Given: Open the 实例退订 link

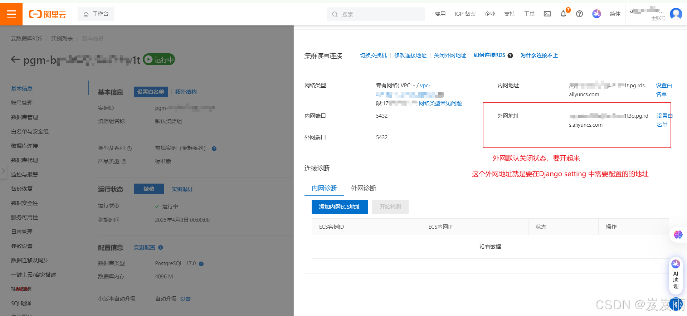Looking at the screenshot, I should pyautogui.click(x=182, y=189).
